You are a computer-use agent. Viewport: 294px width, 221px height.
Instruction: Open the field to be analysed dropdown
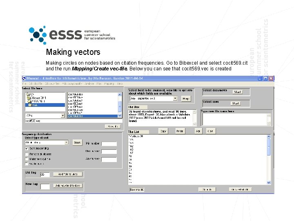click(175, 99)
